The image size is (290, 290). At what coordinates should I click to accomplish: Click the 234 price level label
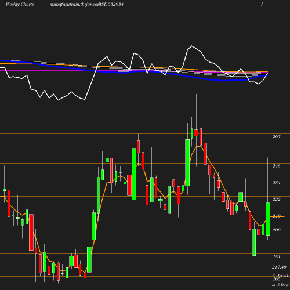[x=276, y=183]
